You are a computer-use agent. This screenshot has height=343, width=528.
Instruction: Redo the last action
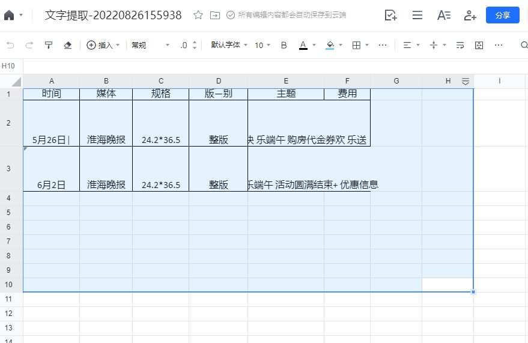[29, 45]
